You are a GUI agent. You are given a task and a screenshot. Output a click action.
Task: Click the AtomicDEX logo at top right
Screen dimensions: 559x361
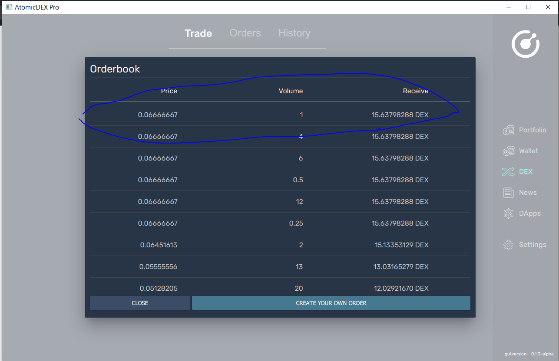point(526,44)
